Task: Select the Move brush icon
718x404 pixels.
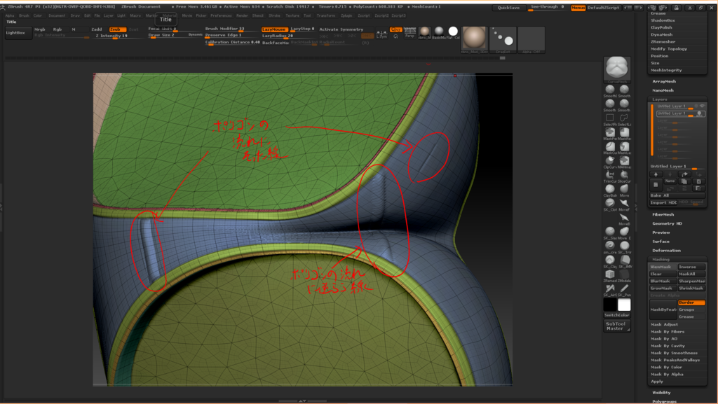Action: (x=624, y=189)
